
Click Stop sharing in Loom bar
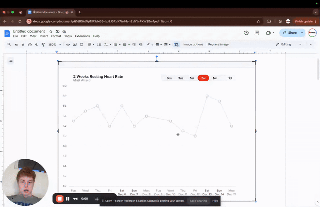coord(198,201)
